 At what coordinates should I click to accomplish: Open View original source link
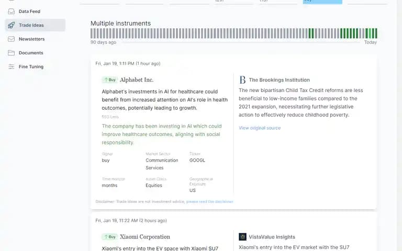[260, 128]
